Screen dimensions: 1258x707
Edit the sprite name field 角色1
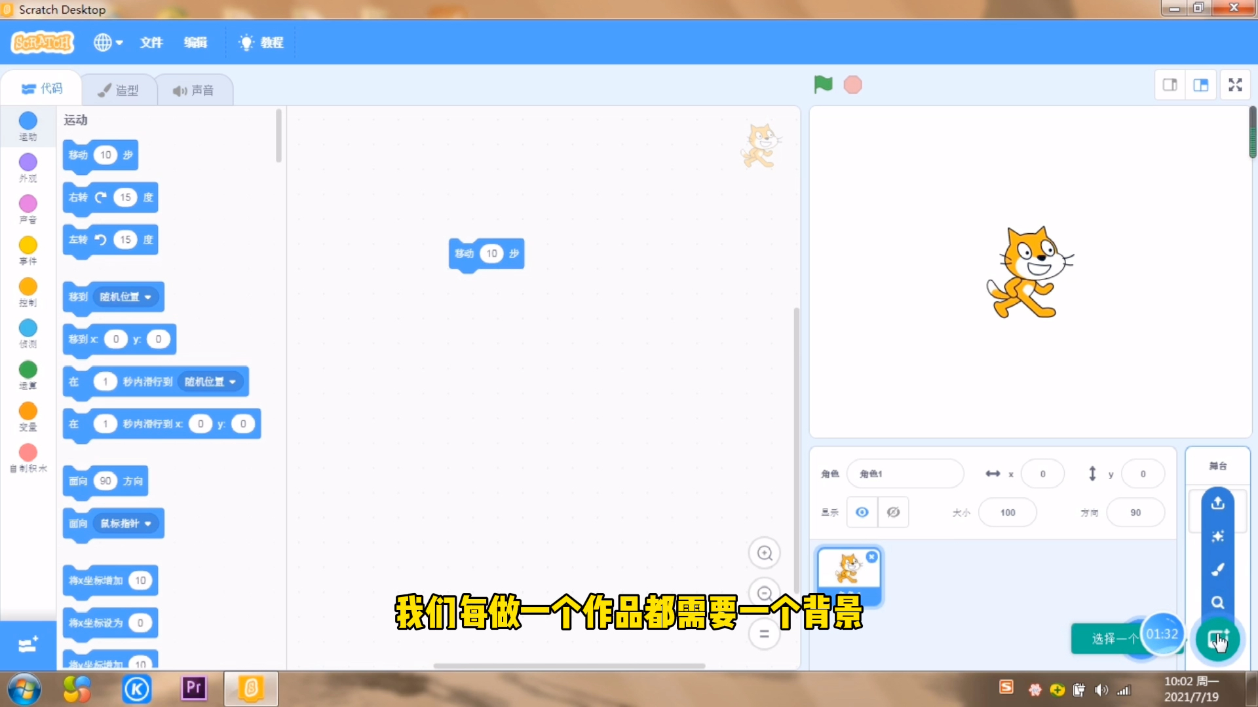(905, 474)
